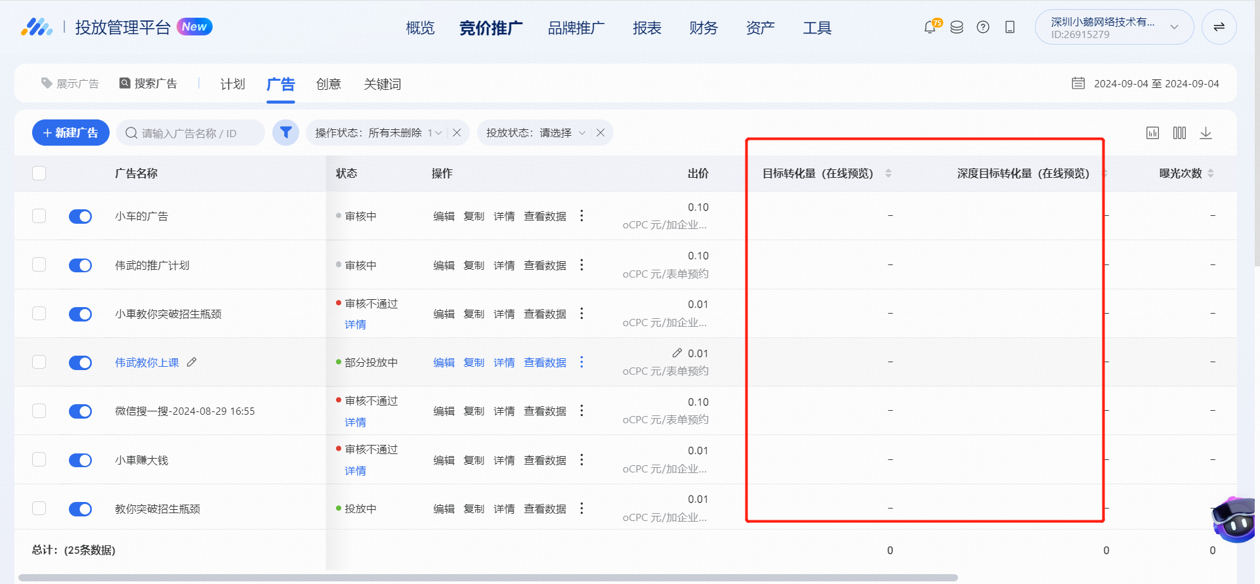Toggle switch for 小车的广告
Image resolution: width=1260 pixels, height=584 pixels.
80,217
